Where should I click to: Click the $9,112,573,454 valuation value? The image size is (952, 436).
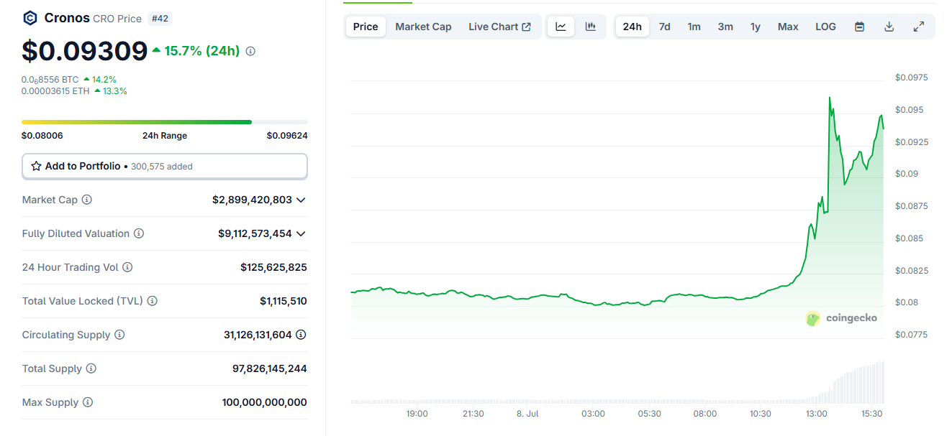pyautogui.click(x=255, y=233)
